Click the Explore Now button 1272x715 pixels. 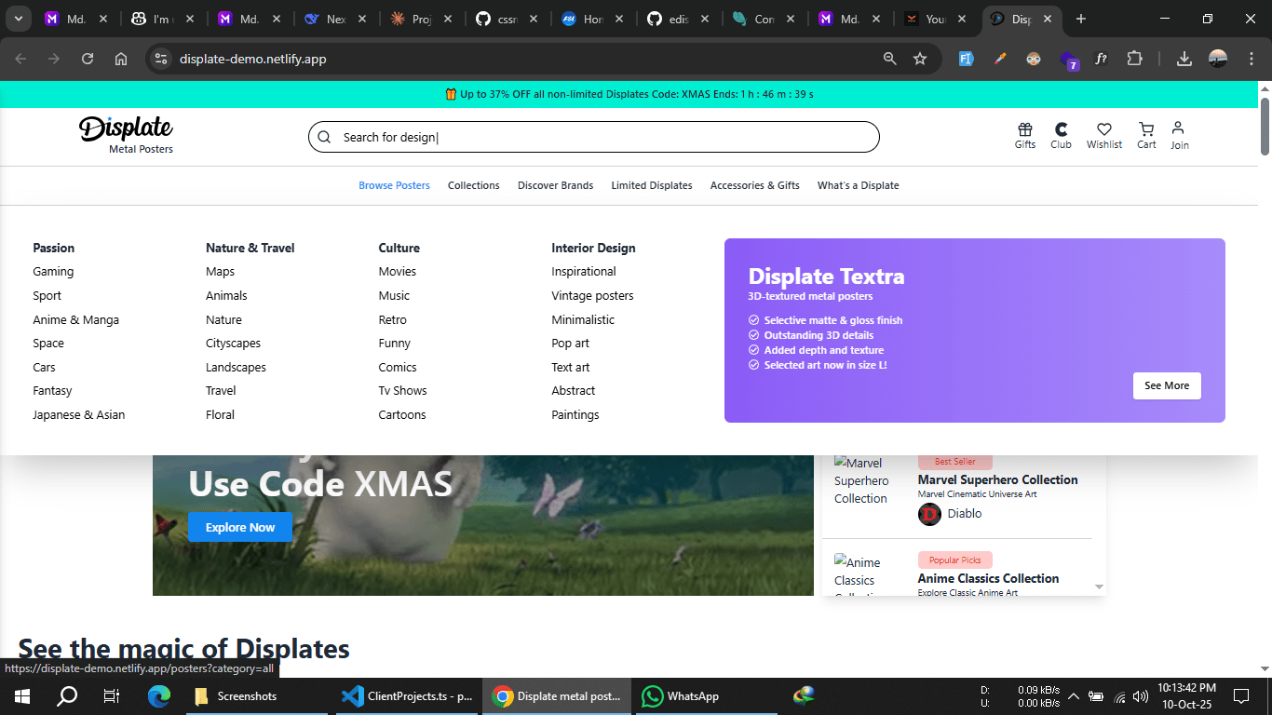click(240, 527)
